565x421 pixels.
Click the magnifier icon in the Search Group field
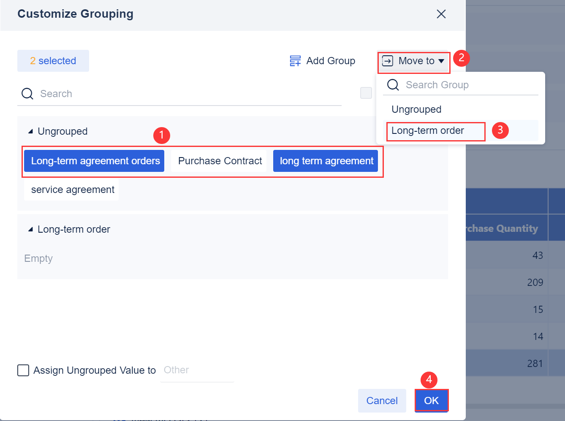coord(393,85)
